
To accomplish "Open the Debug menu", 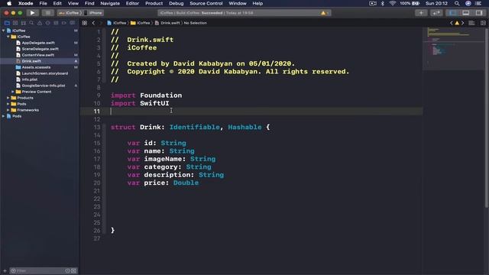I will click(176, 3).
